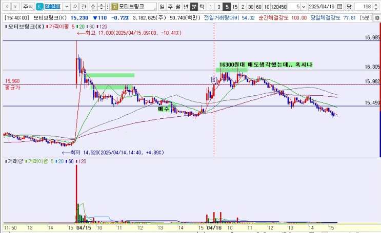Select the 120-minute interval button

(x=275, y=7)
